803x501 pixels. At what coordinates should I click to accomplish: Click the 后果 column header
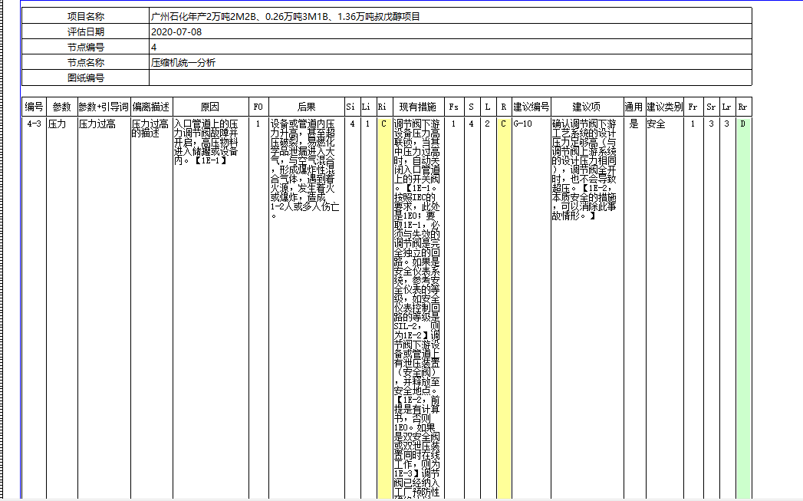click(x=306, y=107)
